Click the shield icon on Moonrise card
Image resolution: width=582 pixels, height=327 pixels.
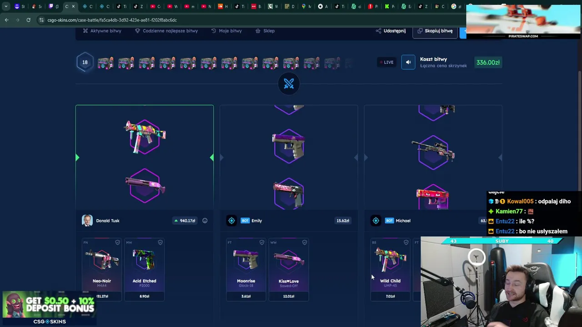pyautogui.click(x=261, y=243)
